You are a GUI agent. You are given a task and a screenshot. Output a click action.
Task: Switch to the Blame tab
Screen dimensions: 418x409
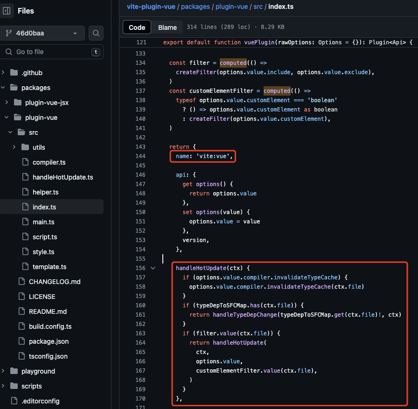(167, 27)
